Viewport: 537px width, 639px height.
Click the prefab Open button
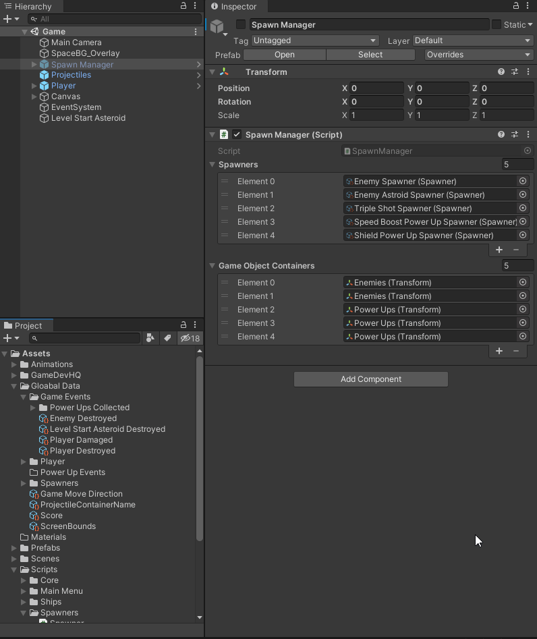[285, 55]
